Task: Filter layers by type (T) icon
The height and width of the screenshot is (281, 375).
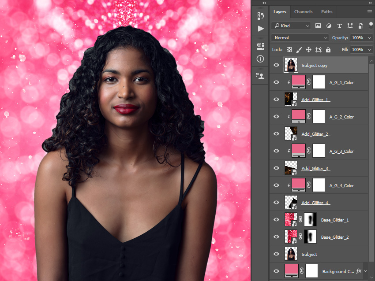Action: click(339, 26)
